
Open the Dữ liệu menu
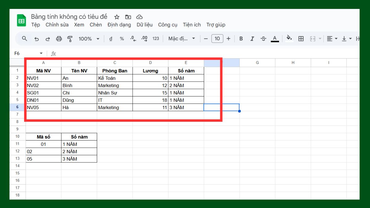(x=145, y=25)
